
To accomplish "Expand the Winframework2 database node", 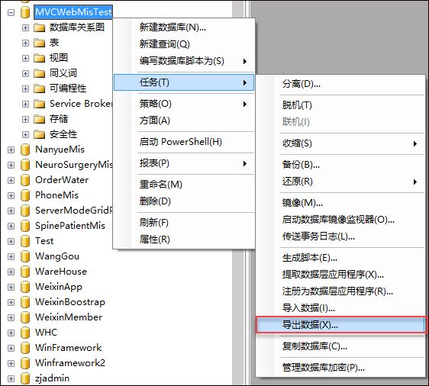I will [x=11, y=363].
